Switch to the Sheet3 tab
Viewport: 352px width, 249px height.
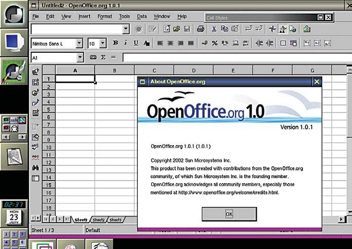[115, 220]
